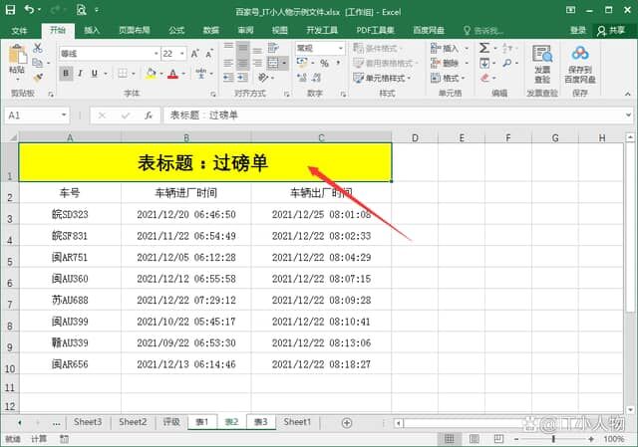Click the Find & Select magnifier icon
This screenshot has height=447, width=638.
point(507,63)
